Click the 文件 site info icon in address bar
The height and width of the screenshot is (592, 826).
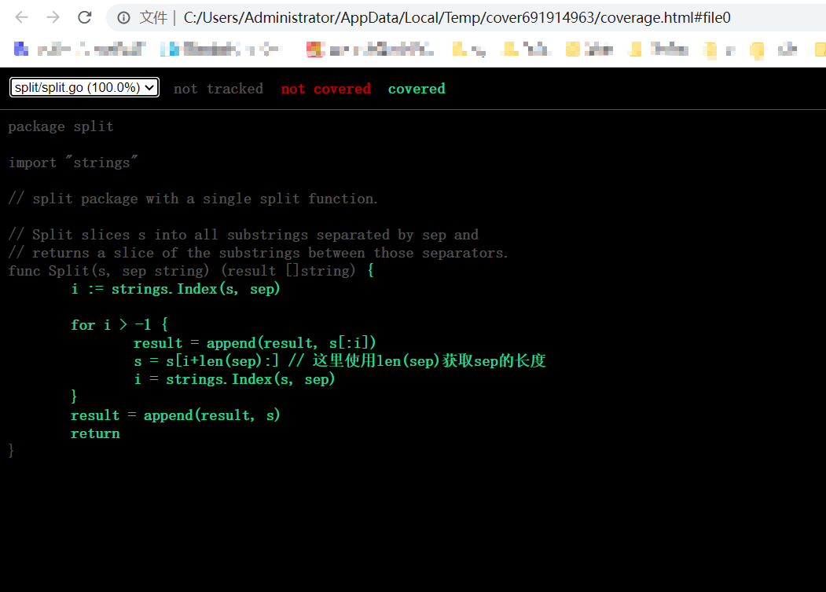[125, 16]
